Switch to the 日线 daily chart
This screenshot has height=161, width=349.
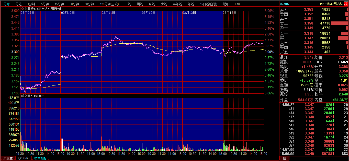click(x=128, y=4)
